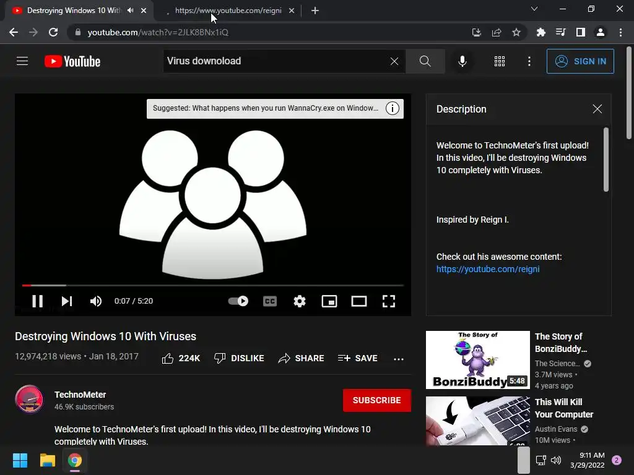This screenshot has width=634, height=475.
Task: Open File Explorer from taskbar
Action: [x=47, y=460]
